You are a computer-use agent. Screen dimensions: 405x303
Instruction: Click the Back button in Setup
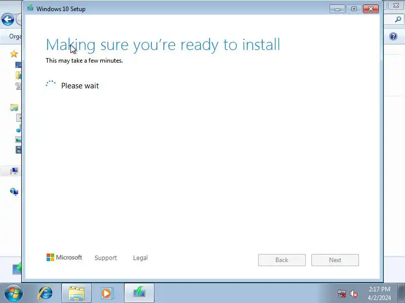coord(282,260)
